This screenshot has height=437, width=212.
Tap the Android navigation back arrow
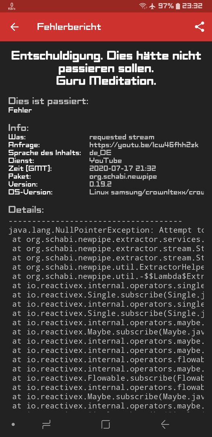coord(165,424)
